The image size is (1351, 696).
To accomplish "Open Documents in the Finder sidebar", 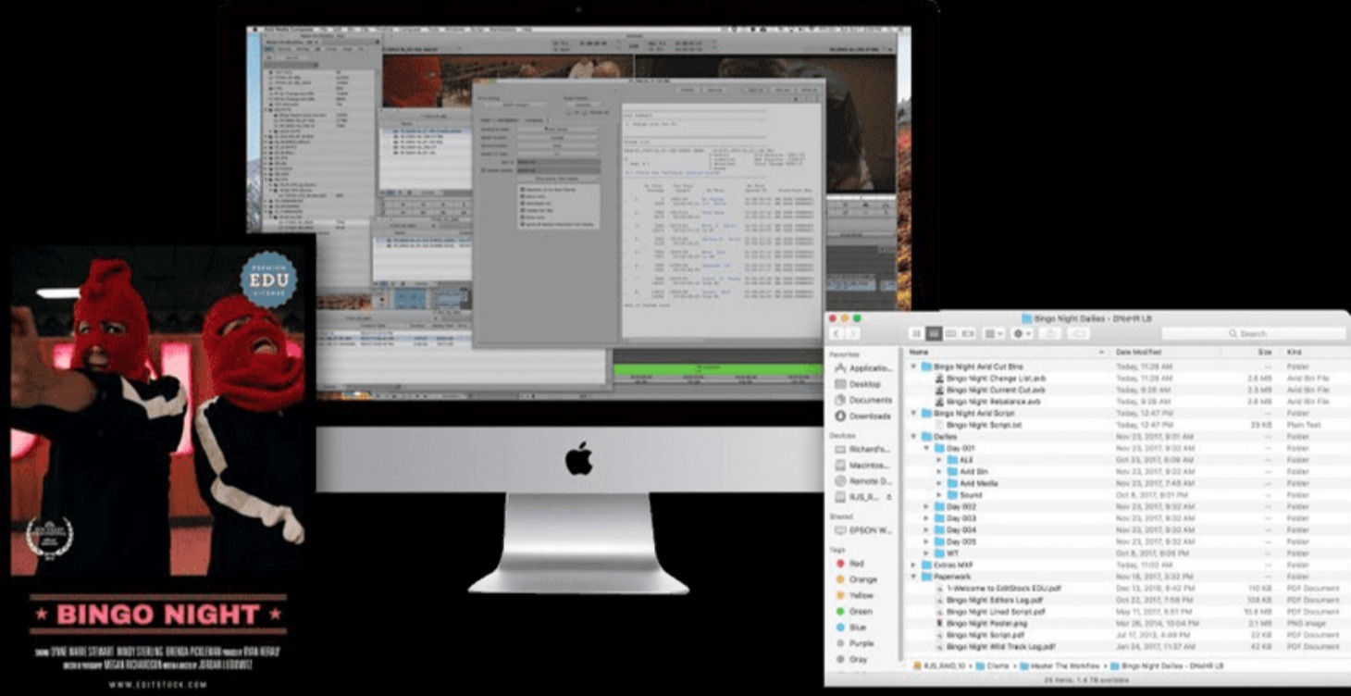I will (x=863, y=400).
